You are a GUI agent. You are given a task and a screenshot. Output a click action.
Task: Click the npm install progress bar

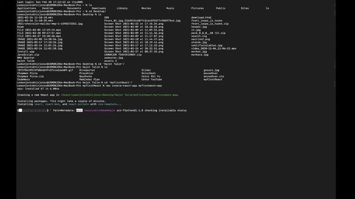coord(33,111)
